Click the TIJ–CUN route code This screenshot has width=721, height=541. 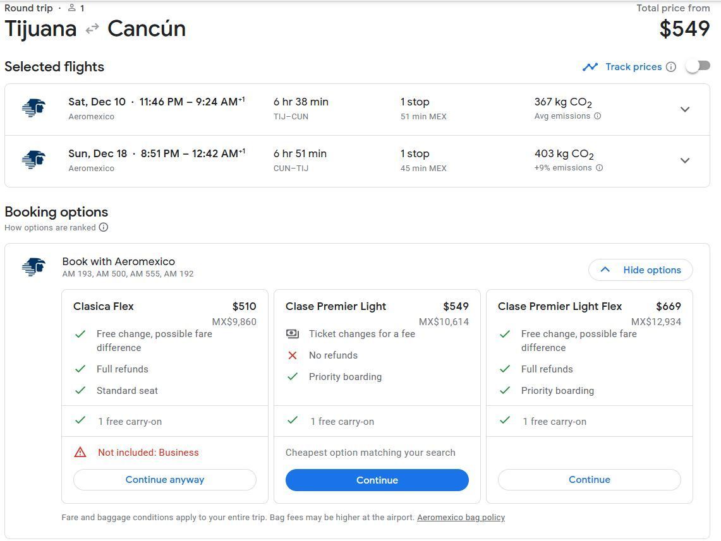point(291,117)
